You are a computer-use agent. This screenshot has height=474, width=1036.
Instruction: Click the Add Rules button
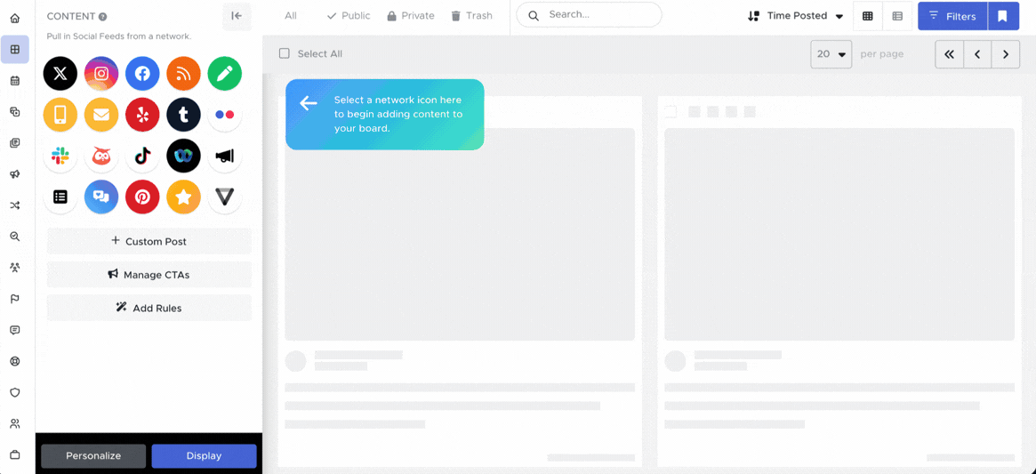(149, 308)
